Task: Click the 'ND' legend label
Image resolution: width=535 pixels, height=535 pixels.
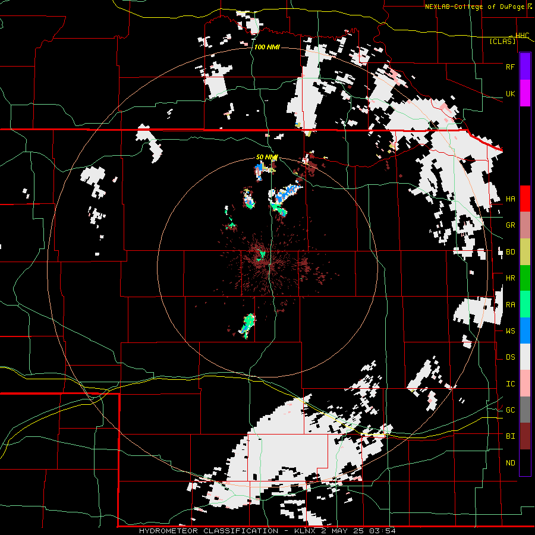Action: pos(510,463)
